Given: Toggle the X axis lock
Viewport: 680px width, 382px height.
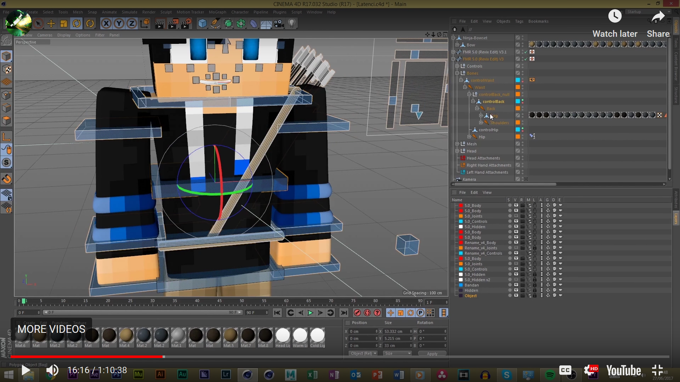Looking at the screenshot, I should [106, 24].
